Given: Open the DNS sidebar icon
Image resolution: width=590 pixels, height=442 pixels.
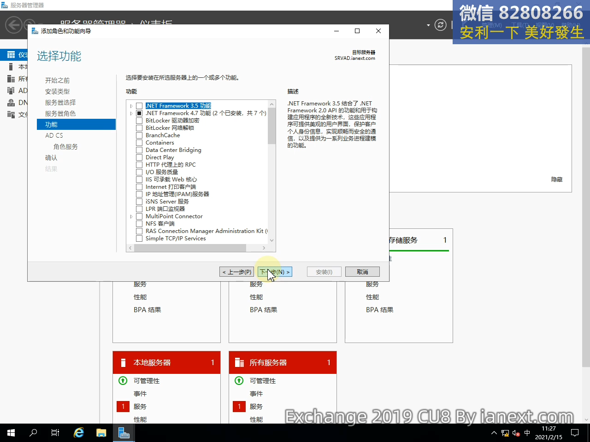Looking at the screenshot, I should (x=11, y=103).
